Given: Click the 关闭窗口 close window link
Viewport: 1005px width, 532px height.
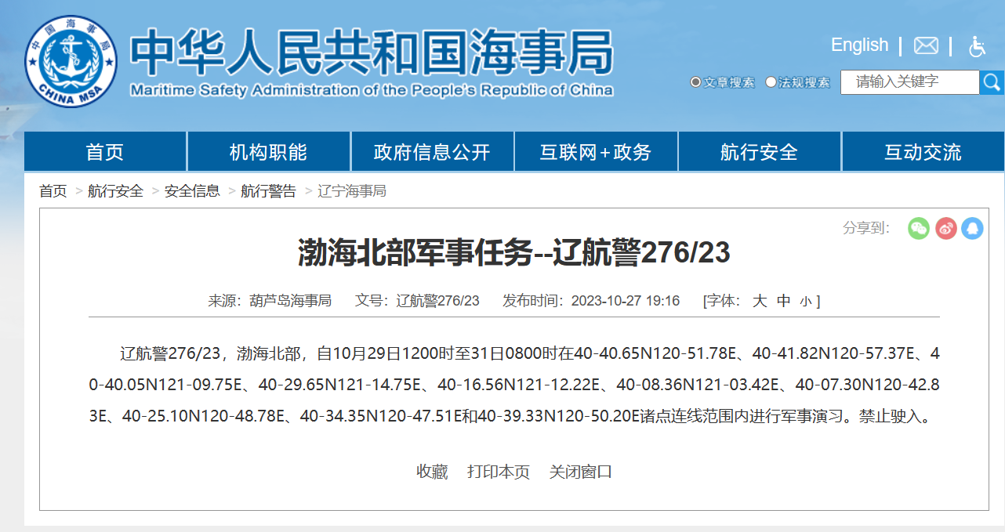Looking at the screenshot, I should pyautogui.click(x=580, y=472).
